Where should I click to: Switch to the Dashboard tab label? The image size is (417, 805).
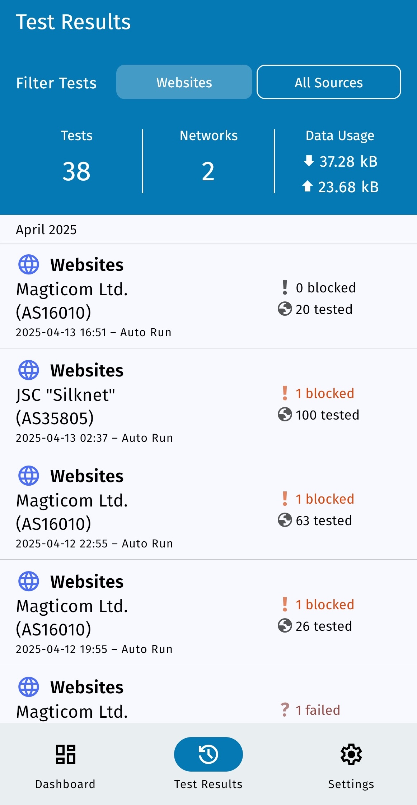tap(65, 784)
